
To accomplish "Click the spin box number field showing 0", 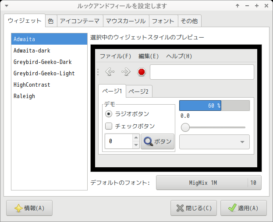I will point(119,141).
